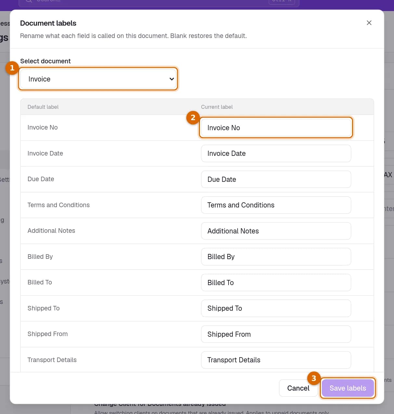The width and height of the screenshot is (394, 414).
Task: Close the Document labels dialog
Action: tap(369, 23)
